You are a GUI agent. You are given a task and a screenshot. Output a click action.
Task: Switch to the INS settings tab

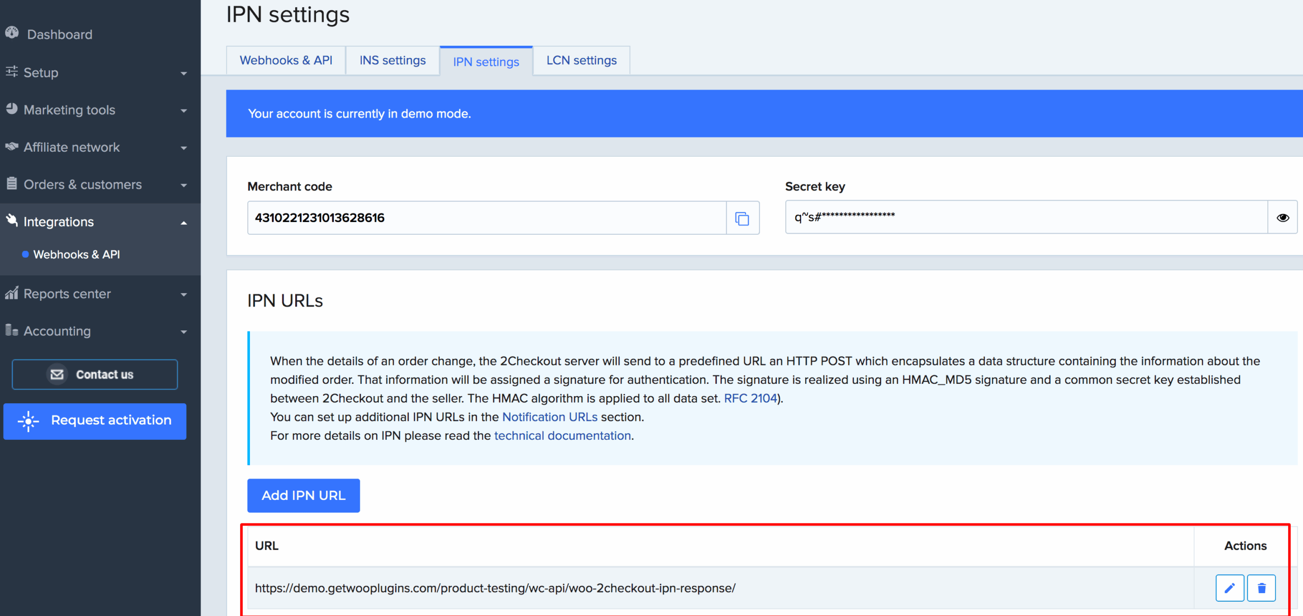pyautogui.click(x=392, y=60)
